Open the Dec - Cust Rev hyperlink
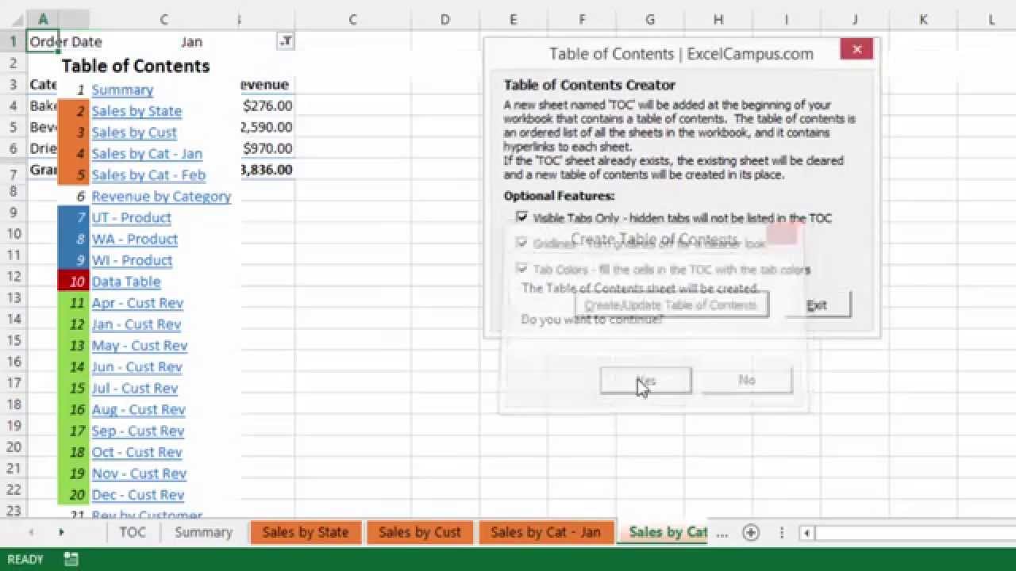1016x571 pixels. click(x=138, y=495)
